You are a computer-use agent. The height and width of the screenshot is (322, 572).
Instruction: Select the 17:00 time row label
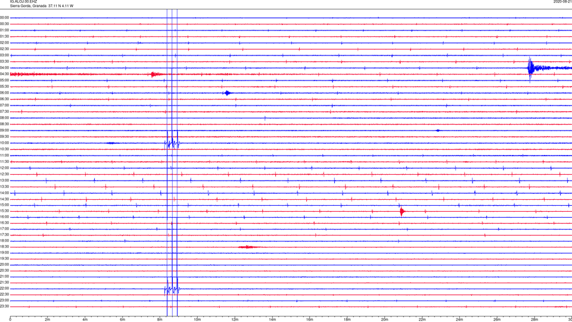point(5,229)
